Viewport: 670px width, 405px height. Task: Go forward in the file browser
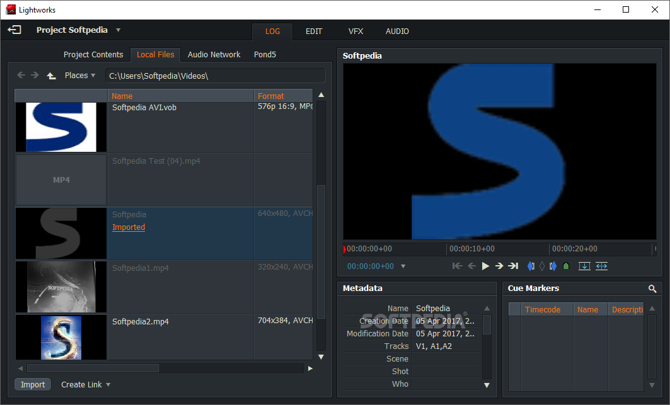coord(35,75)
